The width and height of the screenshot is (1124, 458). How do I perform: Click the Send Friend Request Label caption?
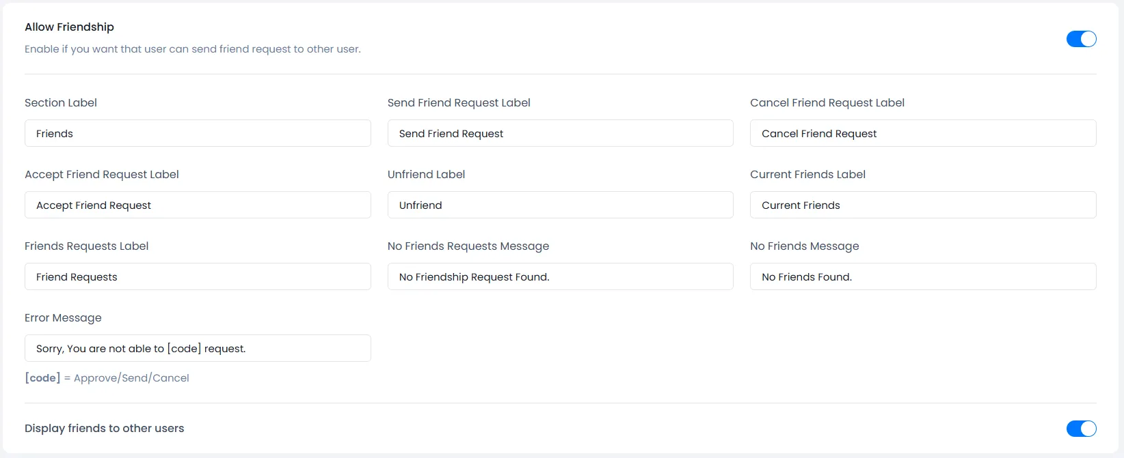tap(458, 103)
